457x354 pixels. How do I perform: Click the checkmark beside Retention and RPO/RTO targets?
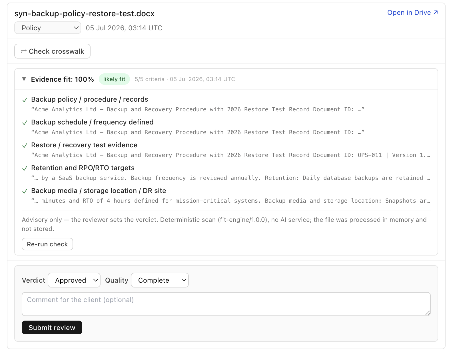point(25,168)
